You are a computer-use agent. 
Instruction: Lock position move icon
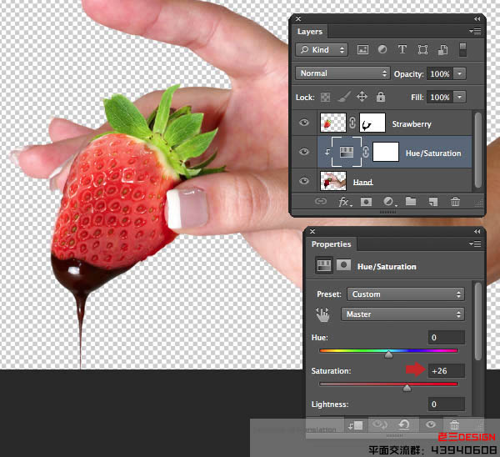tap(362, 97)
